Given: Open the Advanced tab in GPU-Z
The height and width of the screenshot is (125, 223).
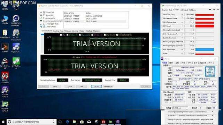Looking at the screenshot, I should (x=184, y=10).
